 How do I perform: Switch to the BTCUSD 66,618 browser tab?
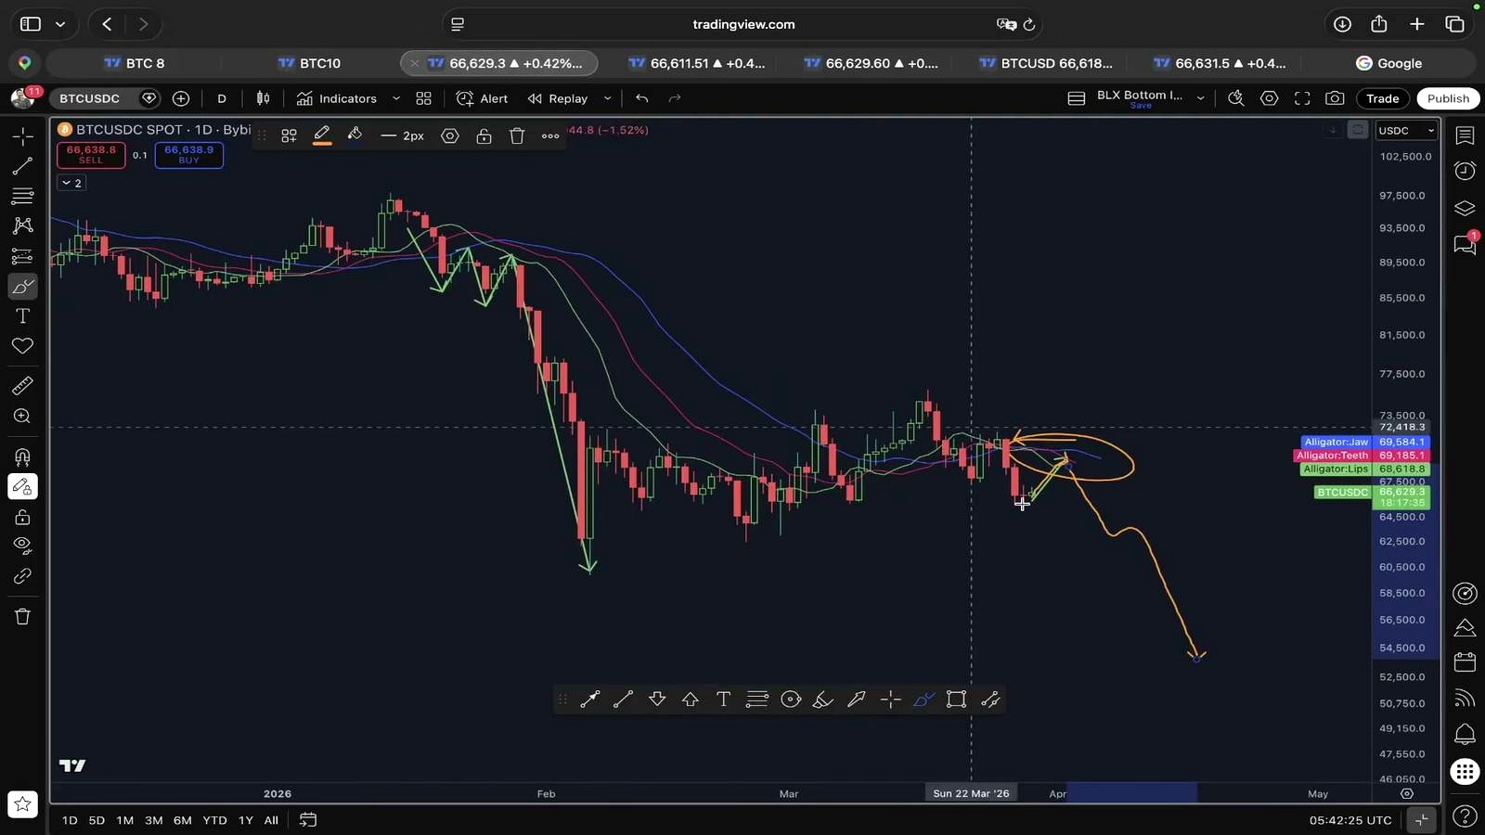(1046, 63)
